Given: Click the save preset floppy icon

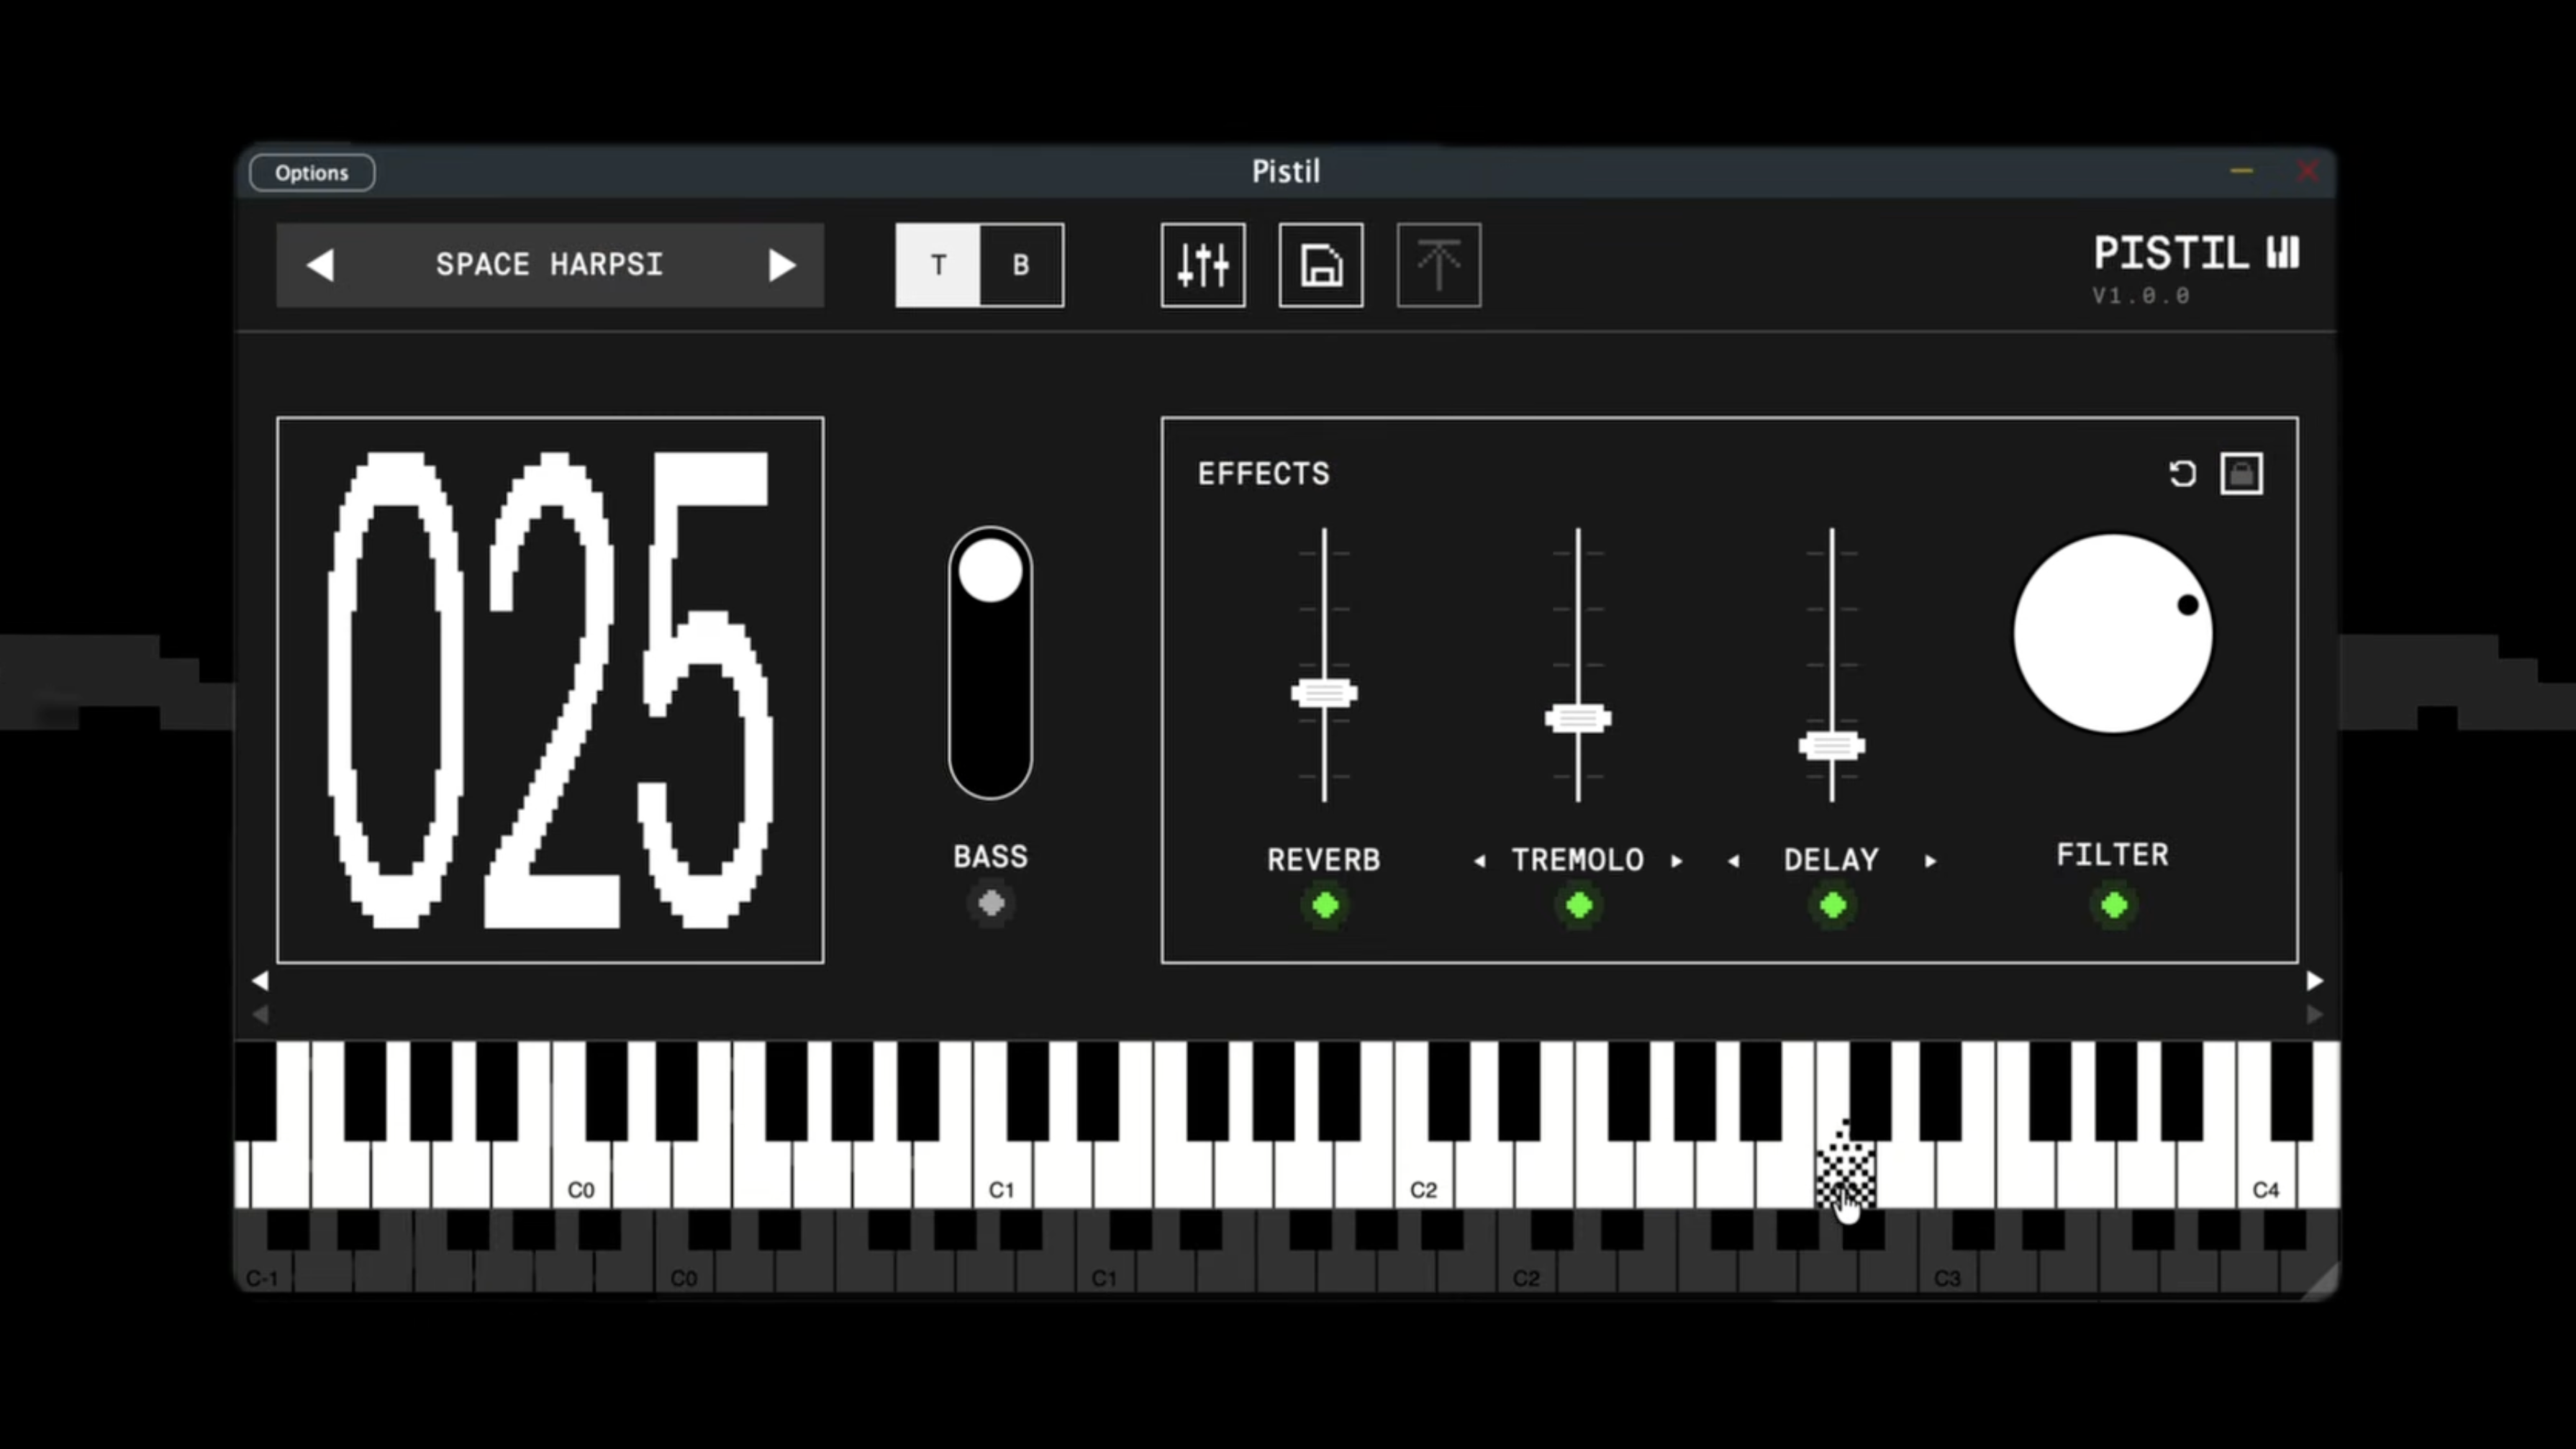Looking at the screenshot, I should click(1320, 265).
